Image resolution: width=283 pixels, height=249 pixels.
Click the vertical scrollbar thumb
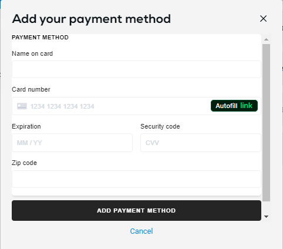[266, 123]
